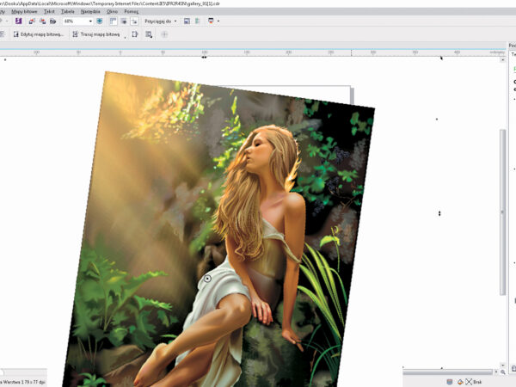Expand the 68% zoom level dropdown
This screenshot has width=516, height=387.
click(90, 21)
